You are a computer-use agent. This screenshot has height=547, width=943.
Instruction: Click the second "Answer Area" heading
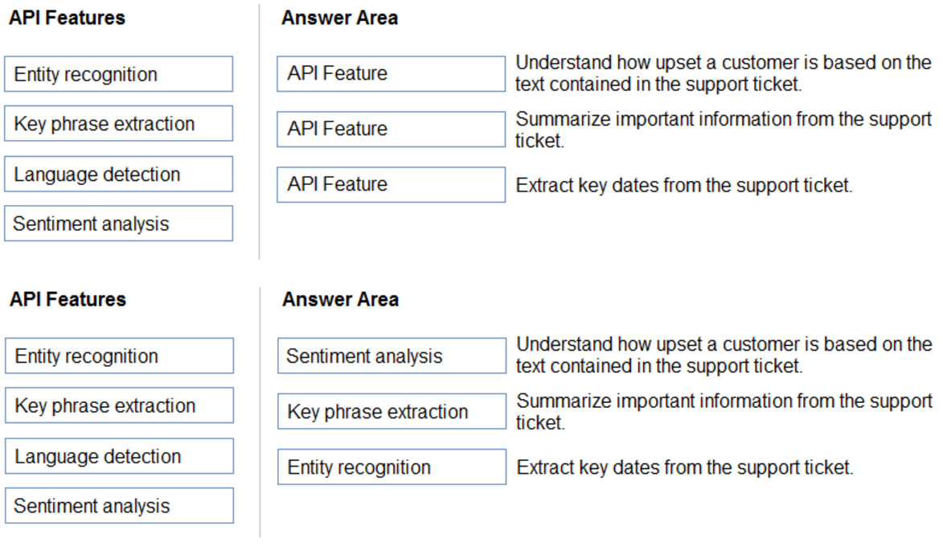(x=340, y=299)
